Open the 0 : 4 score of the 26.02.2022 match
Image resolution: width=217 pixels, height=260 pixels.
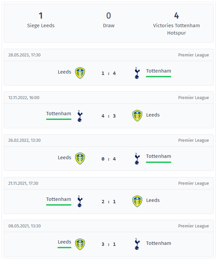[108, 159]
